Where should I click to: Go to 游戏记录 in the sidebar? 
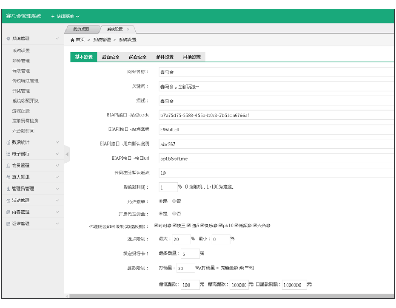coord(21,111)
